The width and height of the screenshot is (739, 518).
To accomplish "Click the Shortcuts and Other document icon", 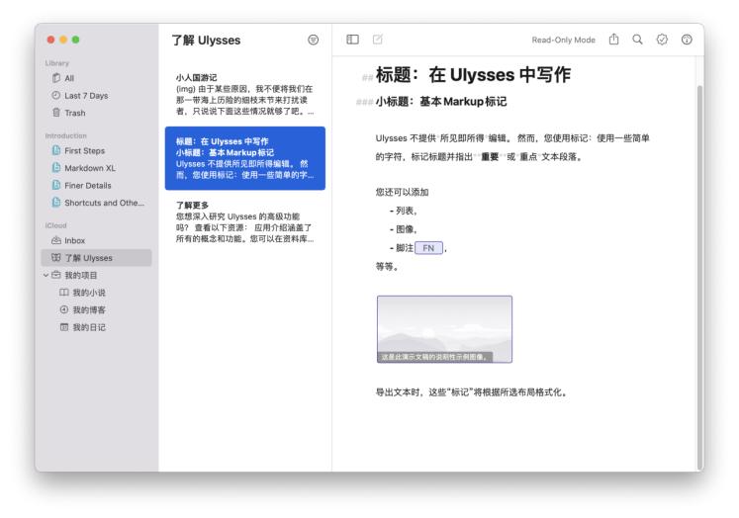I will click(x=56, y=203).
